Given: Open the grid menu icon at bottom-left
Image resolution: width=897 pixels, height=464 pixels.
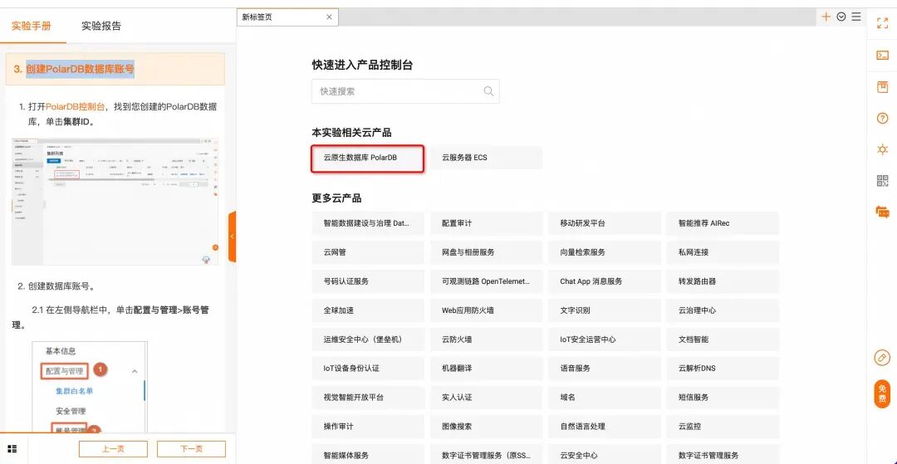Looking at the screenshot, I should point(12,448).
